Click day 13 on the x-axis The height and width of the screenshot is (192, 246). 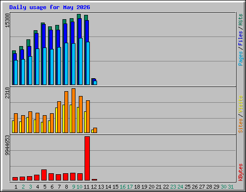pyautogui.click(x=101, y=187)
